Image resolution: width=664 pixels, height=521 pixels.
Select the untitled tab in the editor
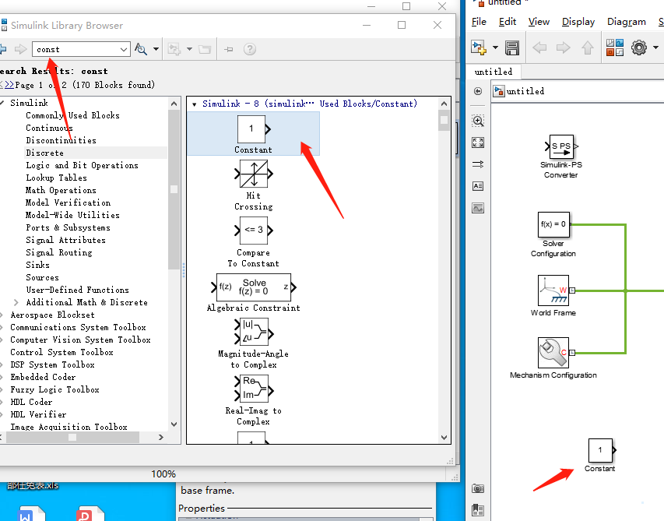(x=494, y=71)
